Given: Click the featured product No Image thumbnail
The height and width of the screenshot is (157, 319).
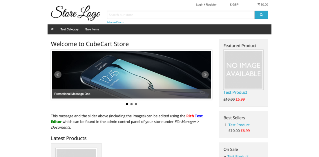Looking at the screenshot, I should (x=243, y=70).
